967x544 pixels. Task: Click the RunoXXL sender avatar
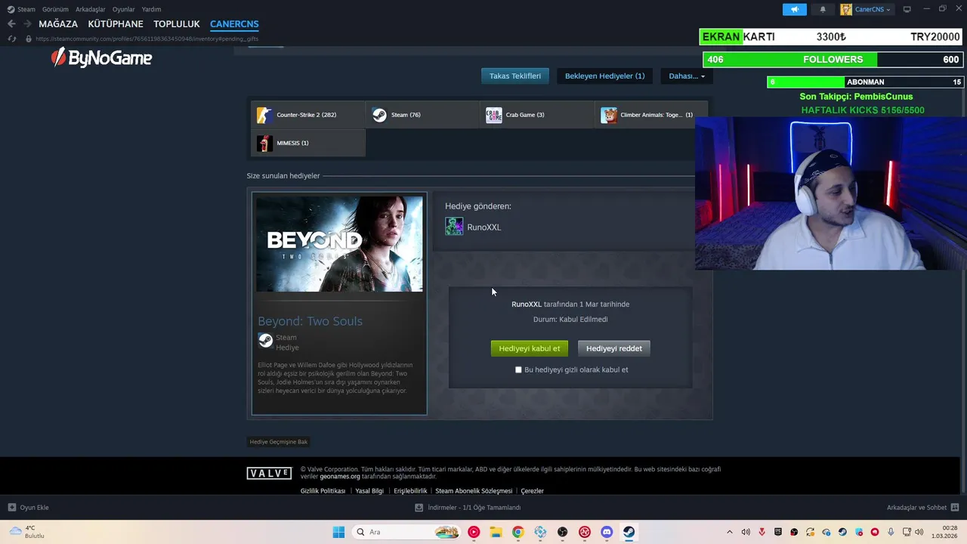pyautogui.click(x=454, y=227)
